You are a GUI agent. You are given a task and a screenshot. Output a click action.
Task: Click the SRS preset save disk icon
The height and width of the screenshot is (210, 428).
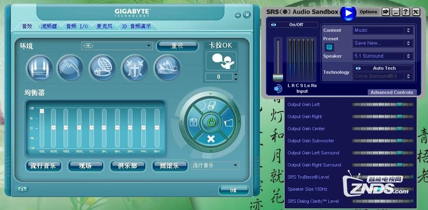[x=329, y=47]
